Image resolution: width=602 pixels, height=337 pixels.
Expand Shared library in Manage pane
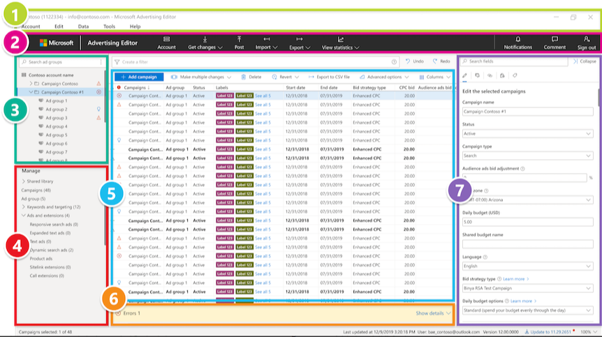click(24, 181)
